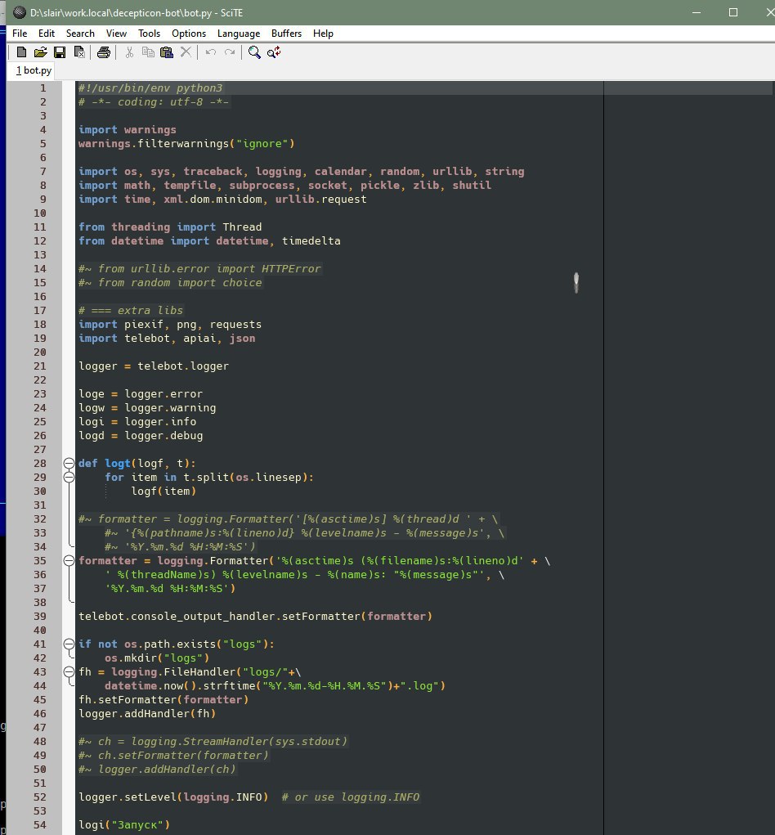775x835 pixels.
Task: Collapse the def logt fold on line 28
Action: point(69,463)
